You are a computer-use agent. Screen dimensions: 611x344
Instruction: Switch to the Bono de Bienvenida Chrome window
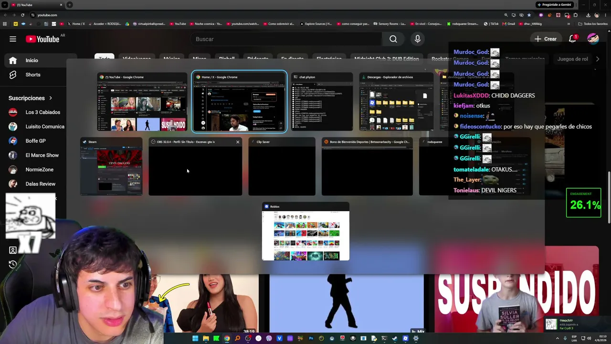[x=367, y=167]
